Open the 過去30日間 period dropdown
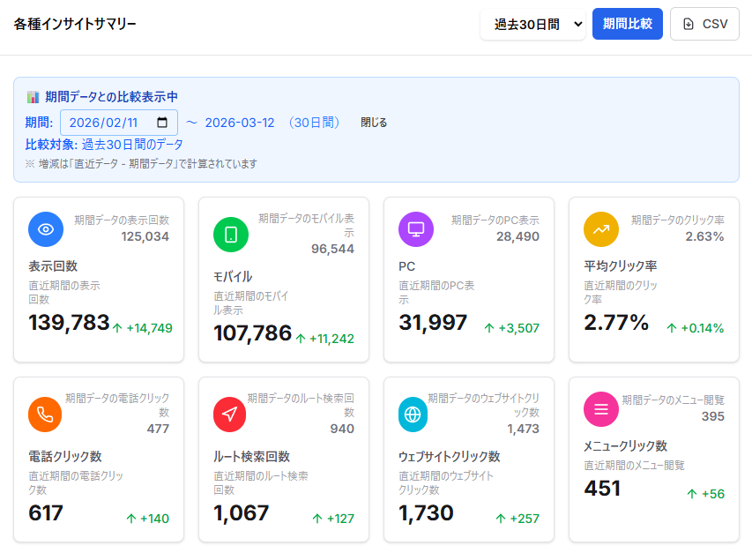Screen dimensions: 752x553 click(532, 25)
